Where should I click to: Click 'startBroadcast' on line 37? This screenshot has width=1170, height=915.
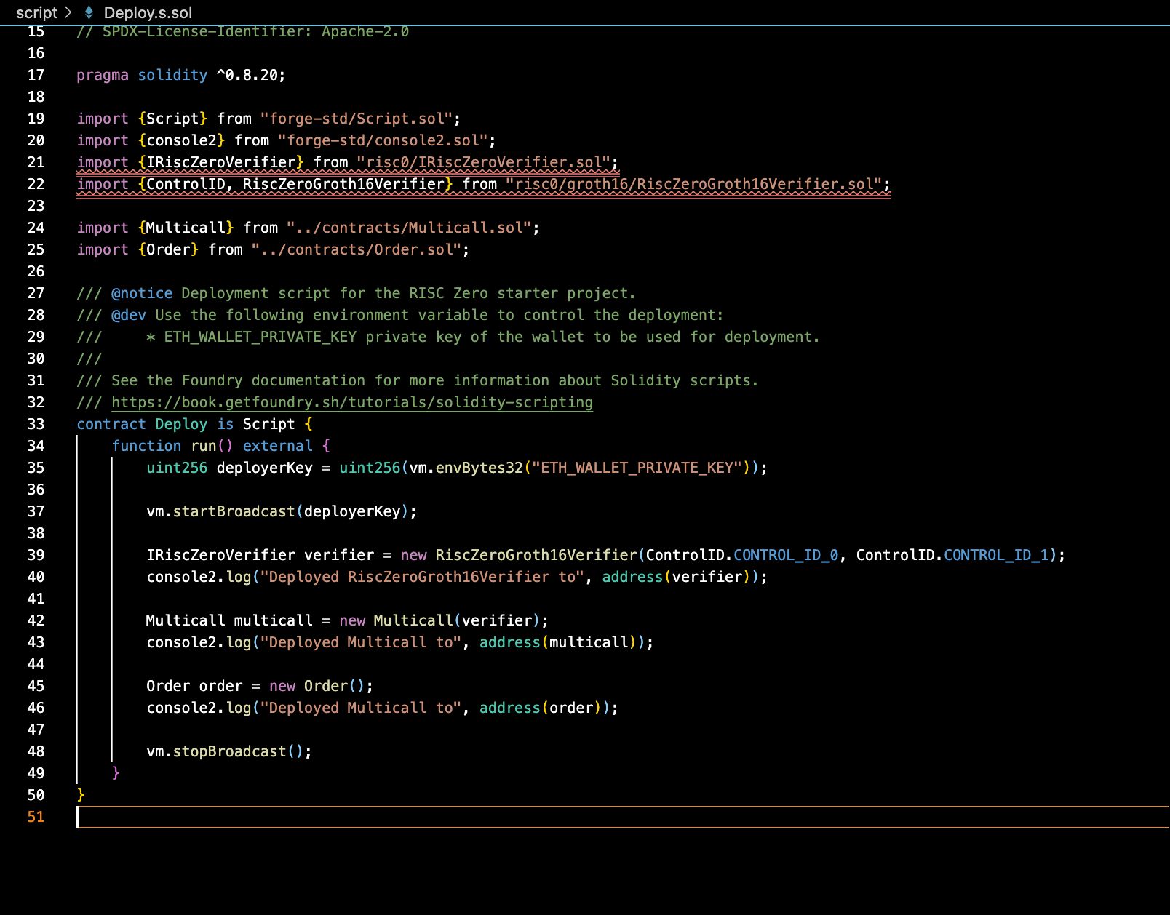click(234, 511)
